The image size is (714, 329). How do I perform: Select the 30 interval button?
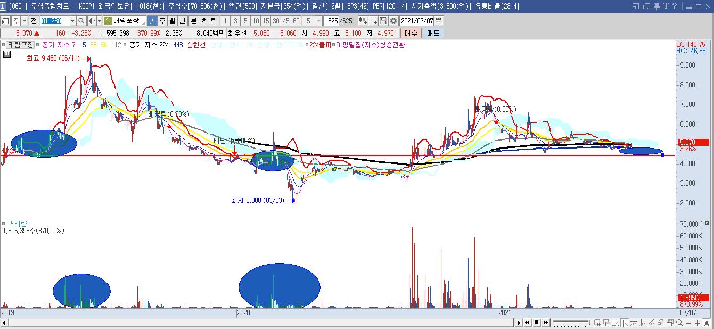(276, 21)
